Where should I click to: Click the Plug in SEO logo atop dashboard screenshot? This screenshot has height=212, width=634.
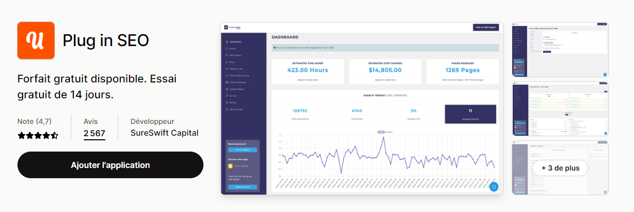[233, 28]
